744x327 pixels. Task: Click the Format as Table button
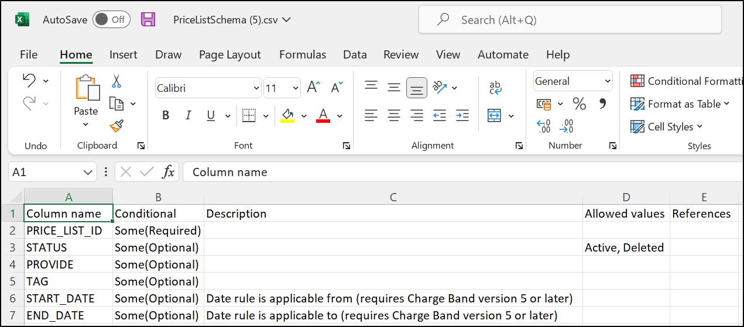[x=681, y=104]
